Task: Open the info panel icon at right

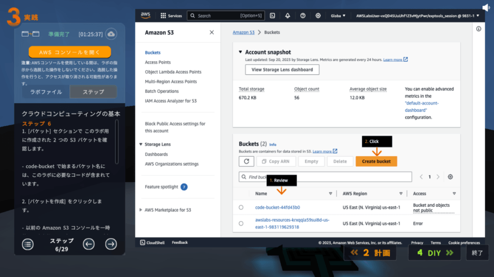Action: (479, 29)
